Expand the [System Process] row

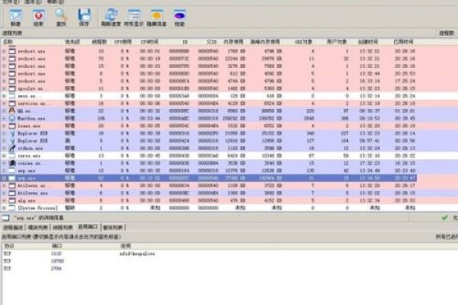click(4, 207)
